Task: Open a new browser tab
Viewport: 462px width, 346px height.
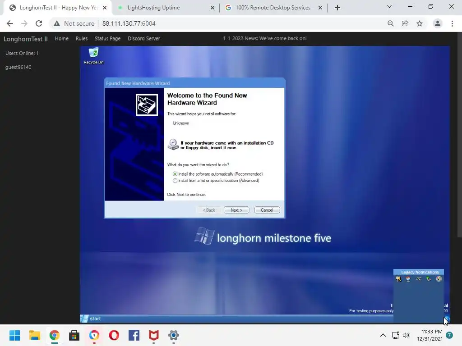Action: [x=337, y=8]
